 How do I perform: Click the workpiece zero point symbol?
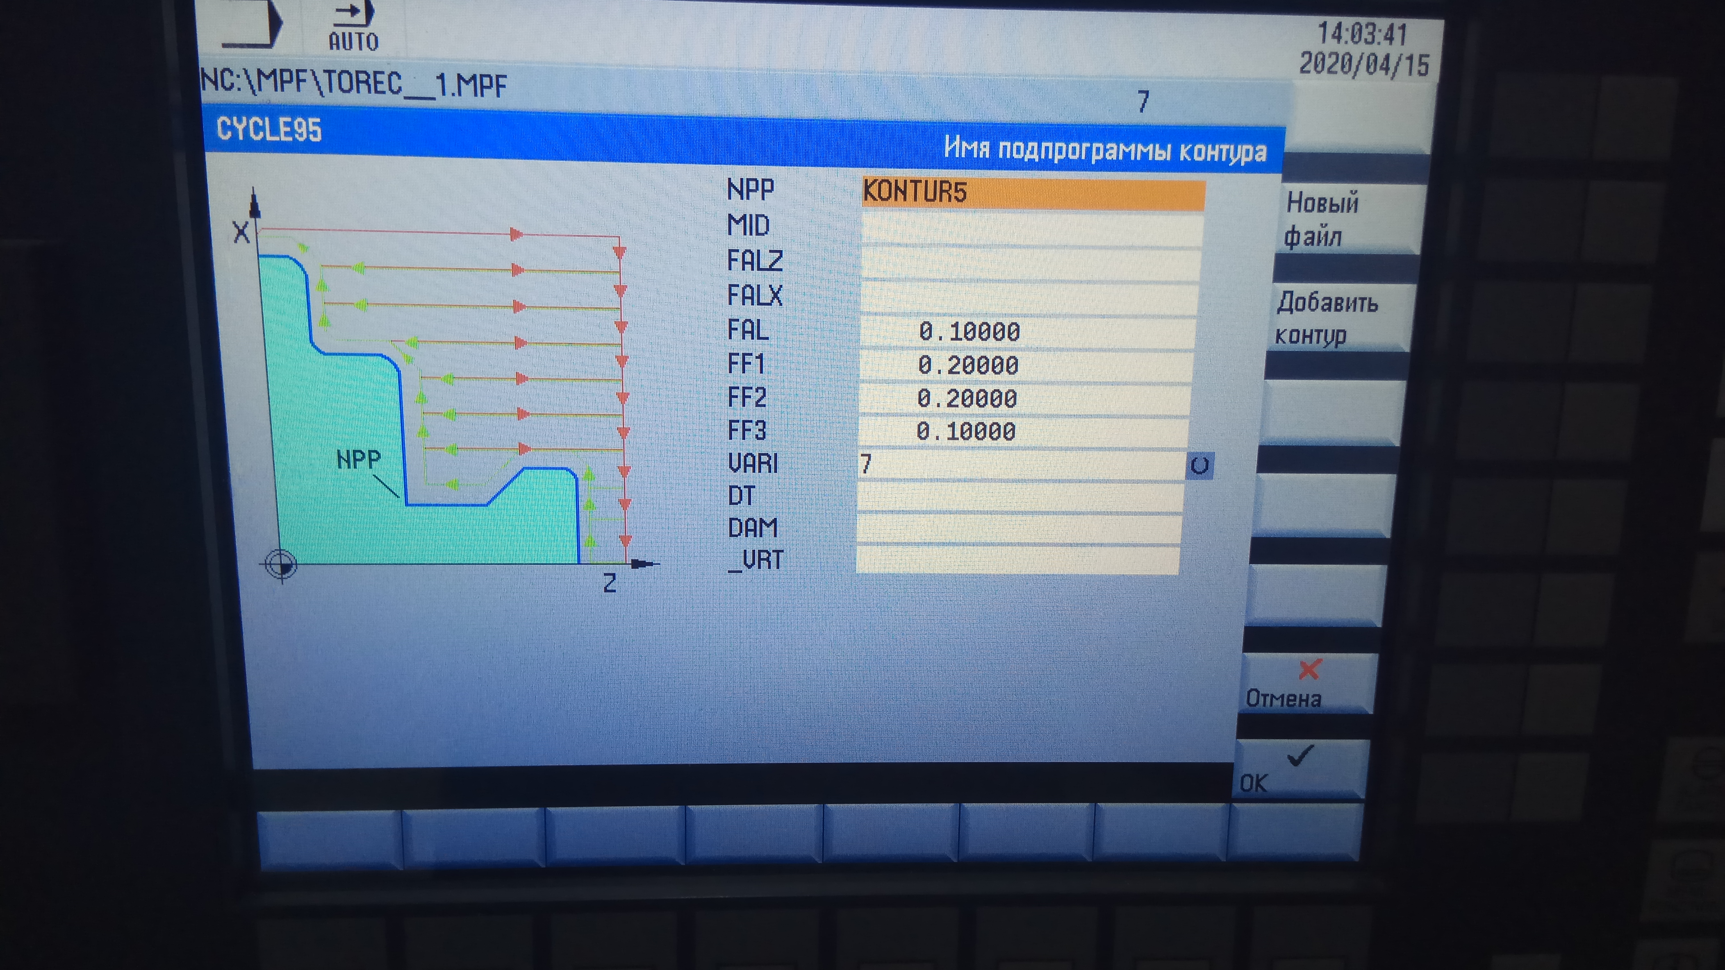point(281,564)
